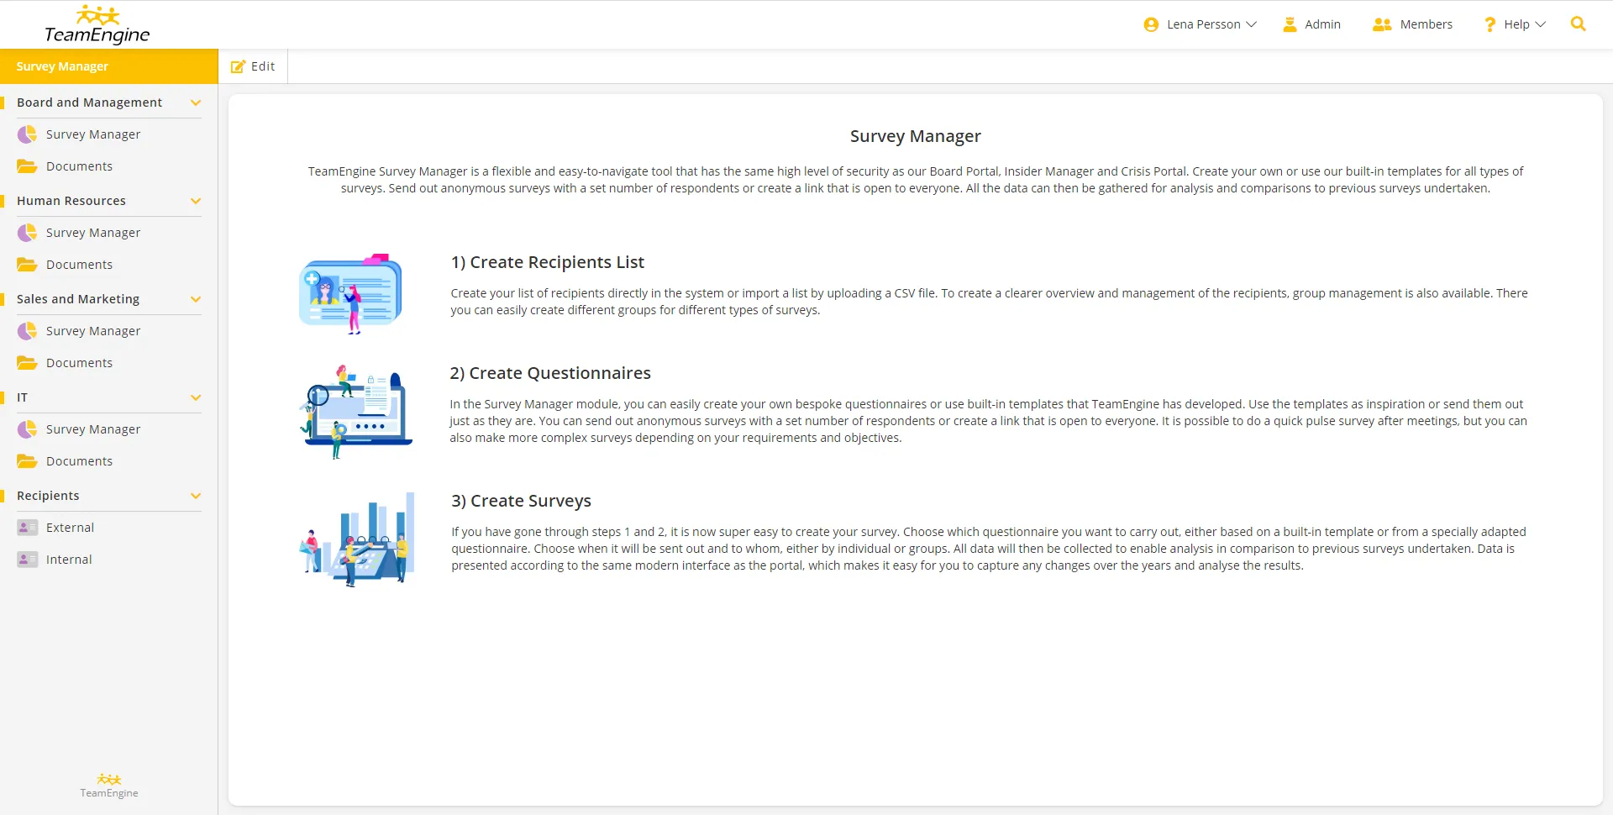The width and height of the screenshot is (1613, 815).
Task: Click Survey Manager pie icon under Board and Management
Action: click(27, 134)
